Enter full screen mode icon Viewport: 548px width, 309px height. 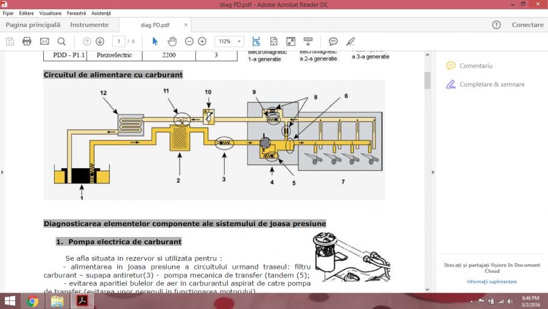point(291,41)
